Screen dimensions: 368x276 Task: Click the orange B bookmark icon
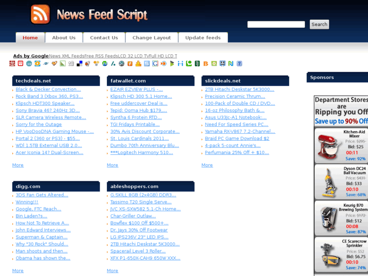click(x=206, y=63)
